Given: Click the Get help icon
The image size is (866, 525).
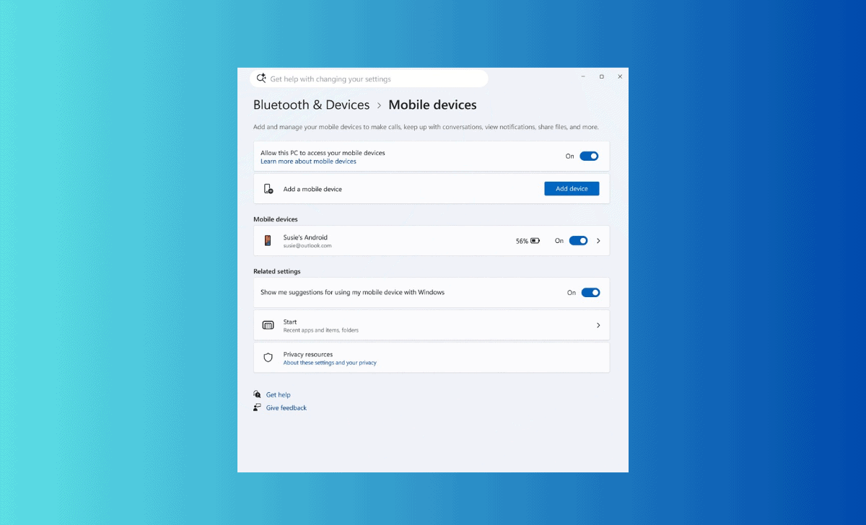Looking at the screenshot, I should click(257, 394).
